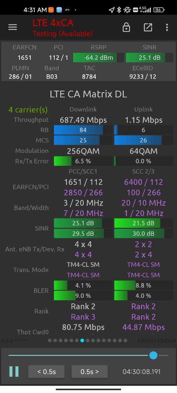177x393 pixels.
Task: Select the first page indicator dot
Action: coord(50,340)
